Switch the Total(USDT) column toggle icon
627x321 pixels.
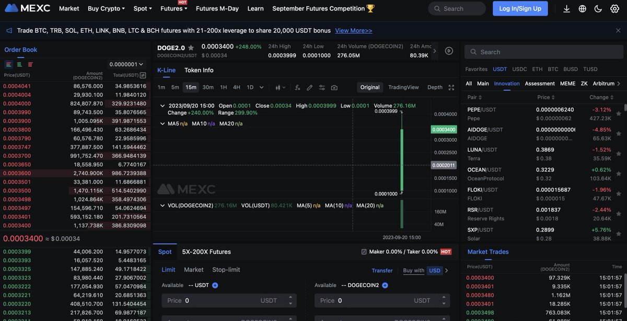click(143, 75)
